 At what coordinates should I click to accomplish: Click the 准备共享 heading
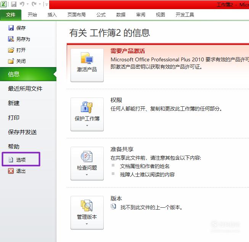(122, 149)
